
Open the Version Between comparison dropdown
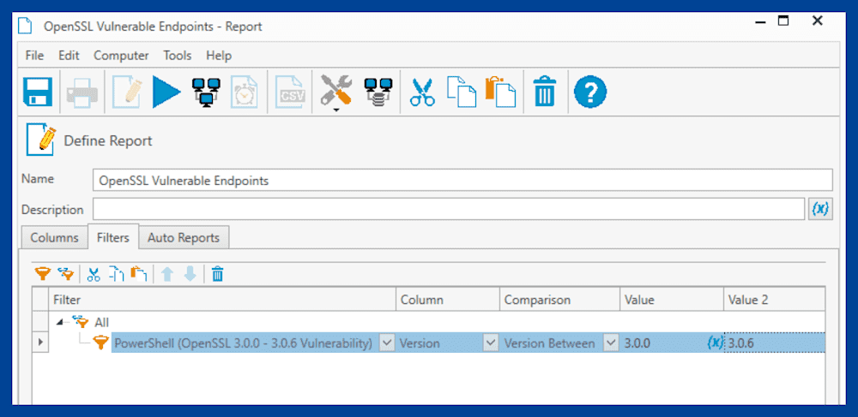tap(611, 343)
